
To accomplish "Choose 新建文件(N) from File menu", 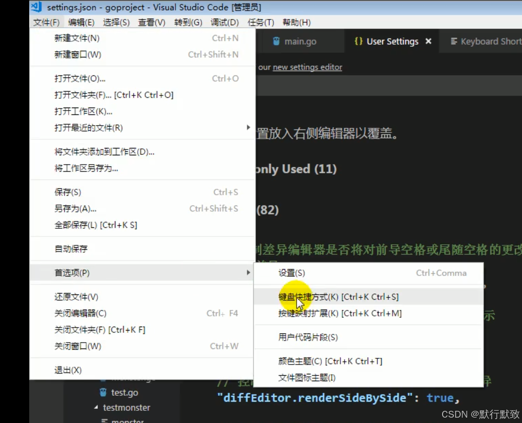I will [x=143, y=38].
